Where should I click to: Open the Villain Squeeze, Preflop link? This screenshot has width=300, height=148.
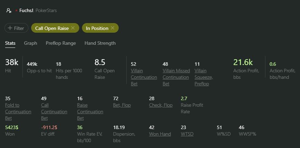(x=204, y=77)
